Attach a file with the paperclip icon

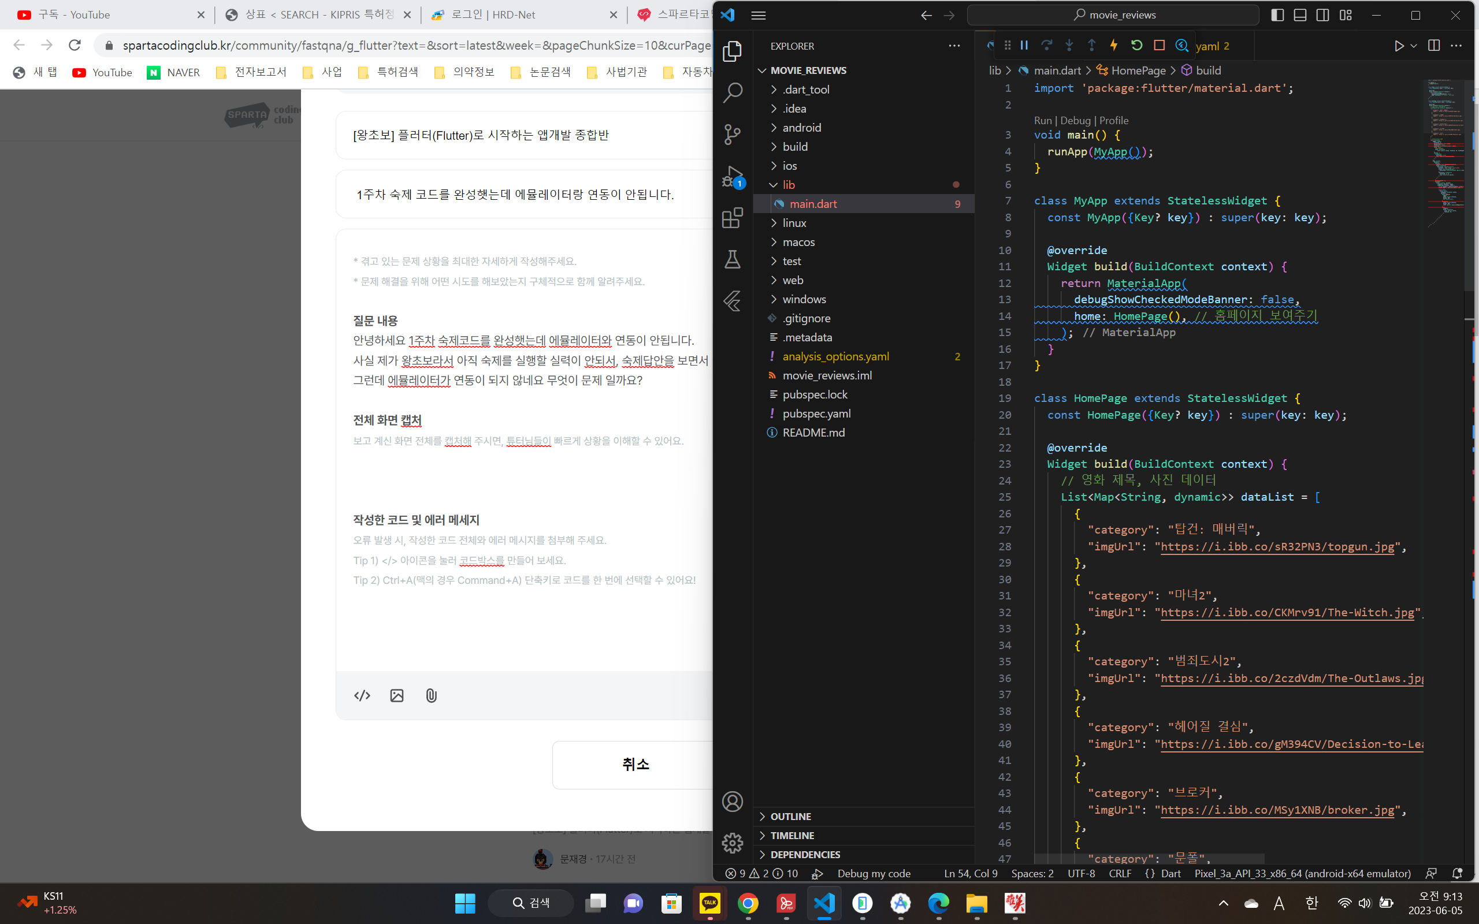431,695
